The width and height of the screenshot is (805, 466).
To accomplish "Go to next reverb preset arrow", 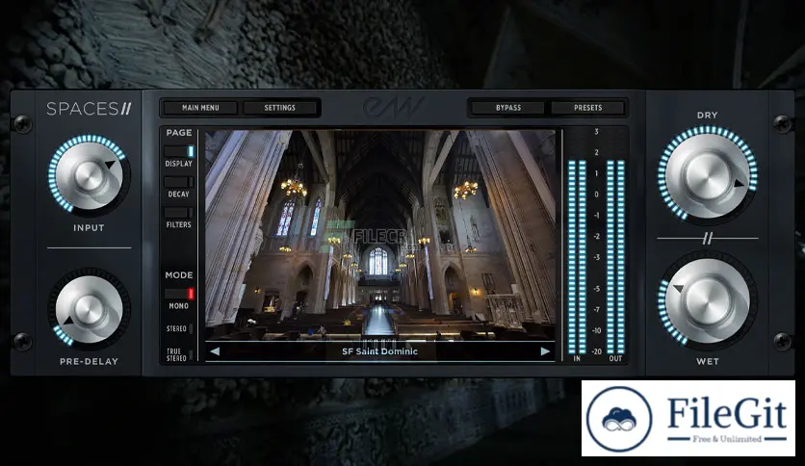I will pyautogui.click(x=545, y=351).
